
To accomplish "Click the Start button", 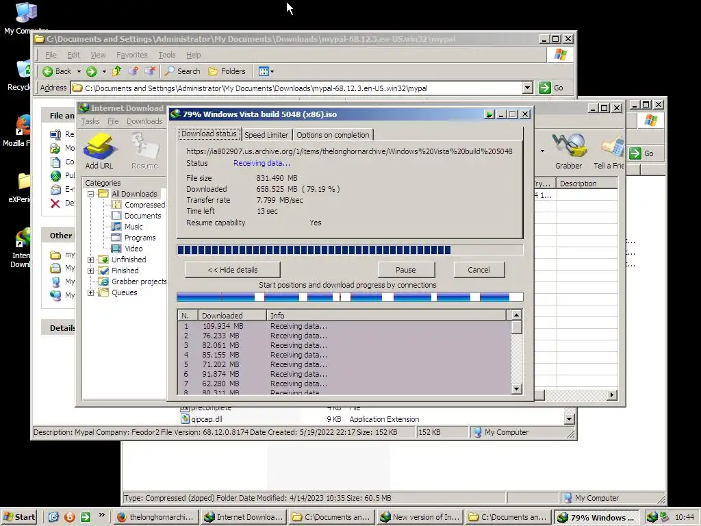I will click(x=20, y=517).
